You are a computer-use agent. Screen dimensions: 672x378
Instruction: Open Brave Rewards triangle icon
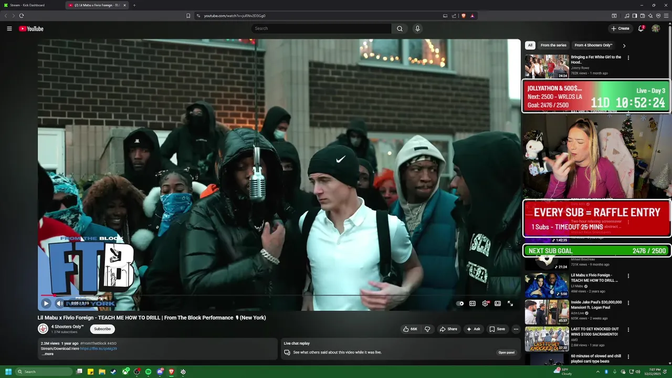(472, 16)
